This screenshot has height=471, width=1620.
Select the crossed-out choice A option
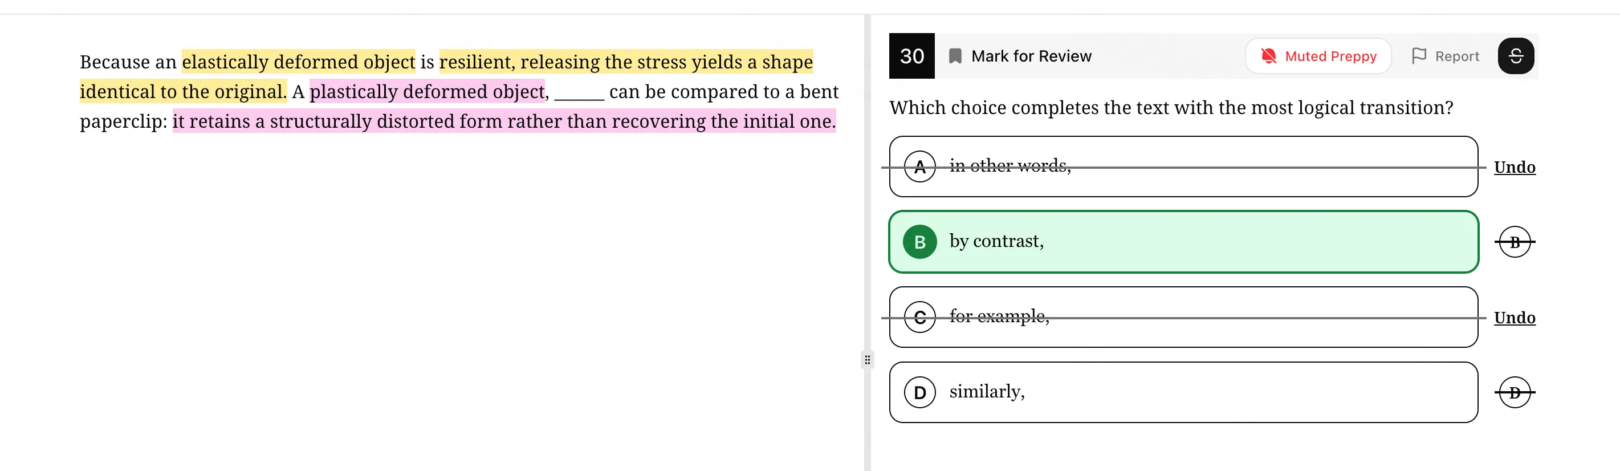point(1182,167)
